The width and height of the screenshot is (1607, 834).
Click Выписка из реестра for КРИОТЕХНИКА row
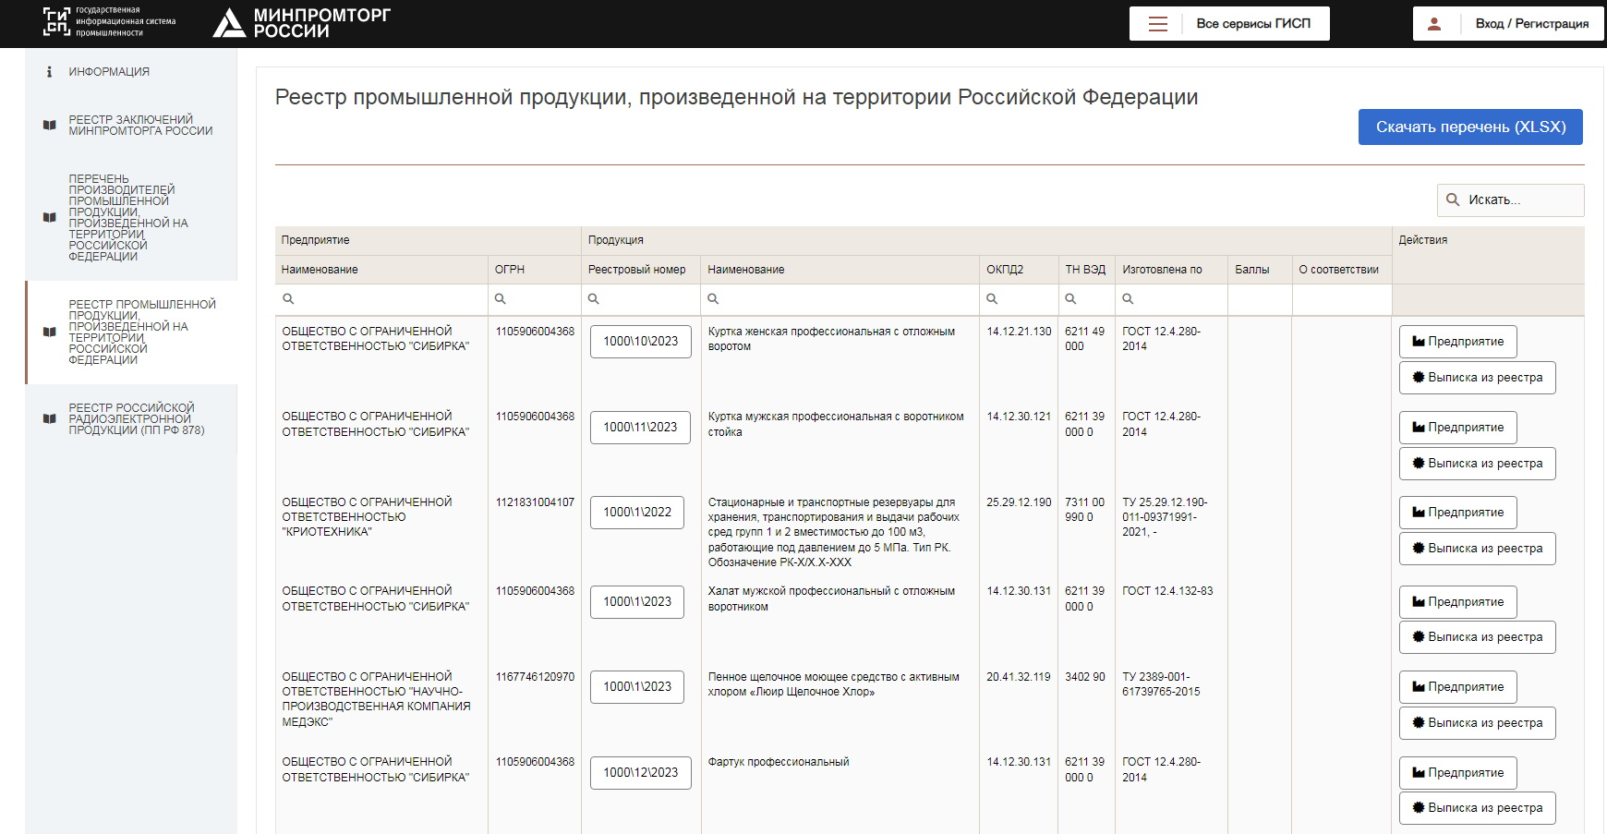1478,549
